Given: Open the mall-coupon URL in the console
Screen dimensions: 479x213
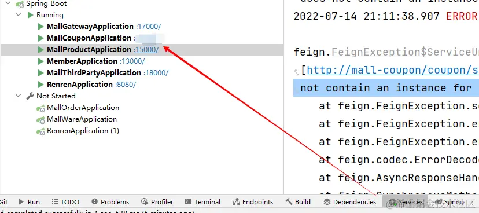Looking at the screenshot, I should point(393,70).
